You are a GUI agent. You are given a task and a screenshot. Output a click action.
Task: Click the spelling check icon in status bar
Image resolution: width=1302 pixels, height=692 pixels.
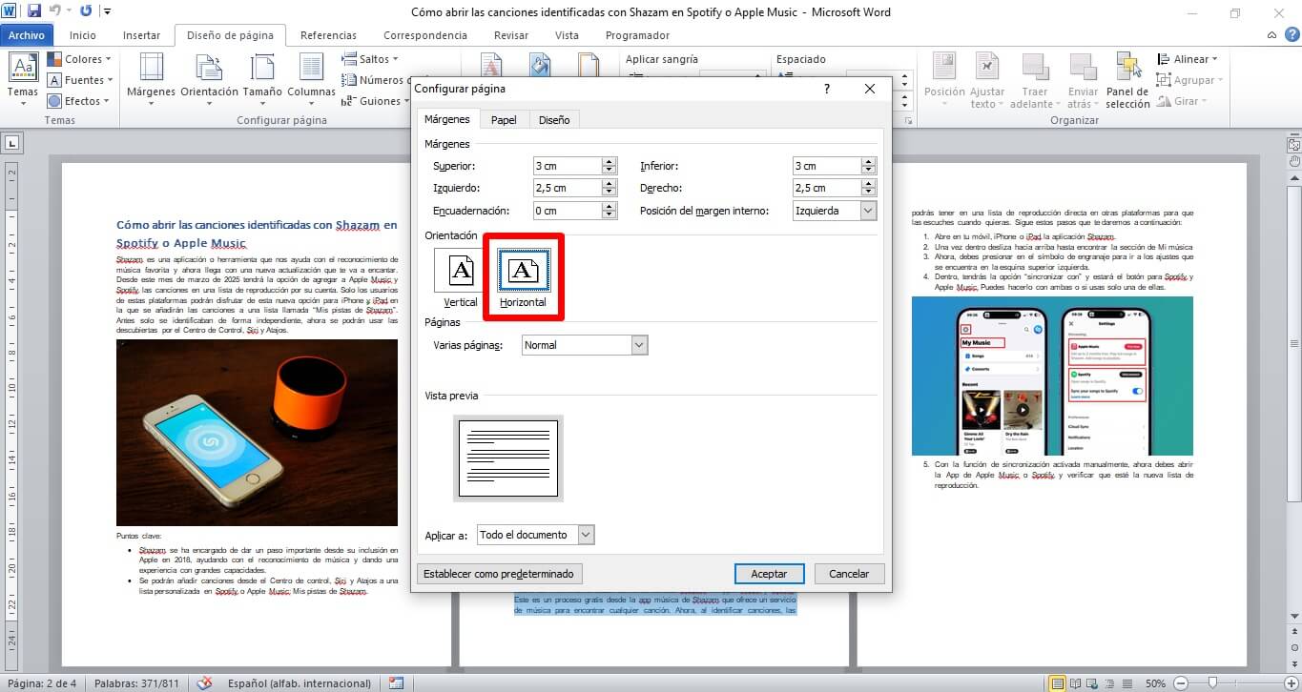tap(204, 683)
